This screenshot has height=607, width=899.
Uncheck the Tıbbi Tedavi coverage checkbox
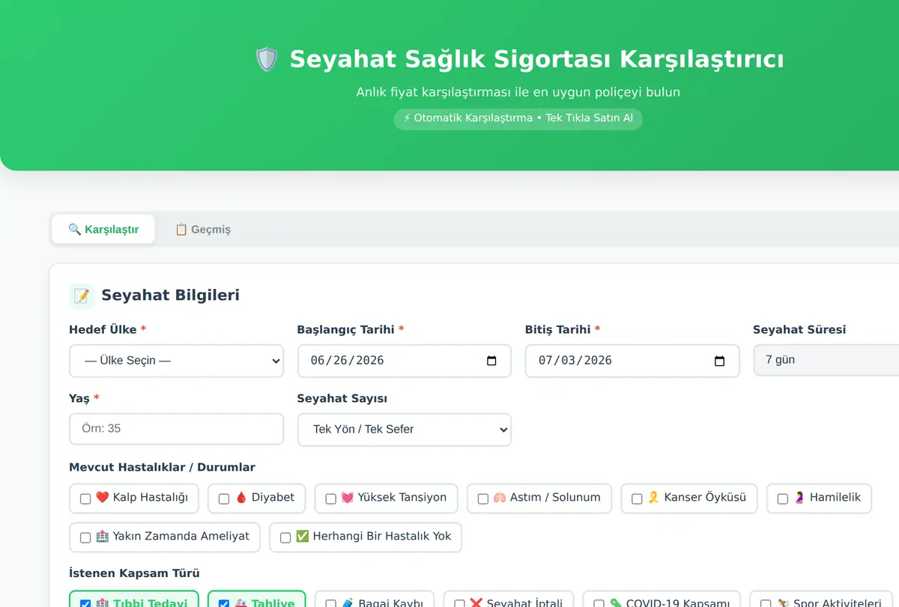coord(85,604)
